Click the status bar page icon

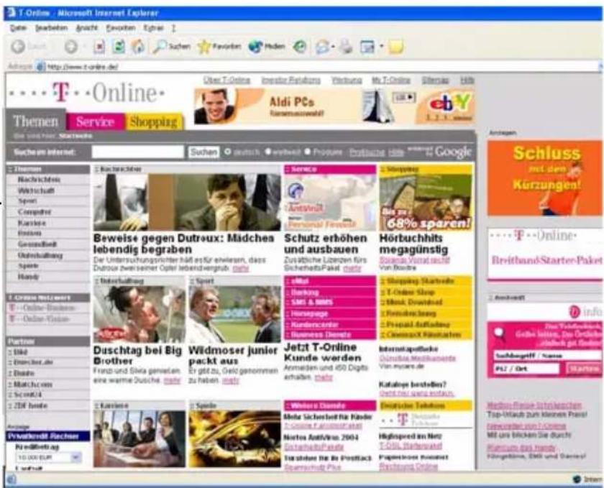tap(11, 479)
